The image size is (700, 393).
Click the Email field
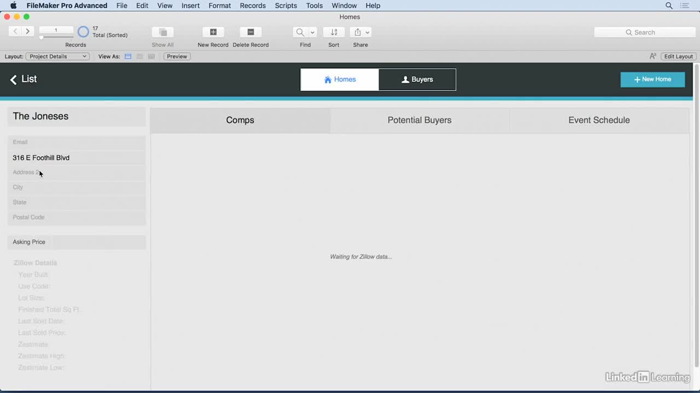[77, 142]
